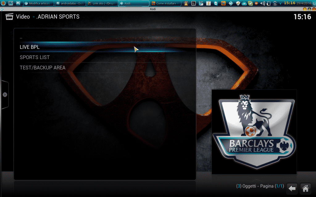This screenshot has height=197, width=316.
Task: Open VLC from the traffic cone icon
Action: tap(186, 3)
